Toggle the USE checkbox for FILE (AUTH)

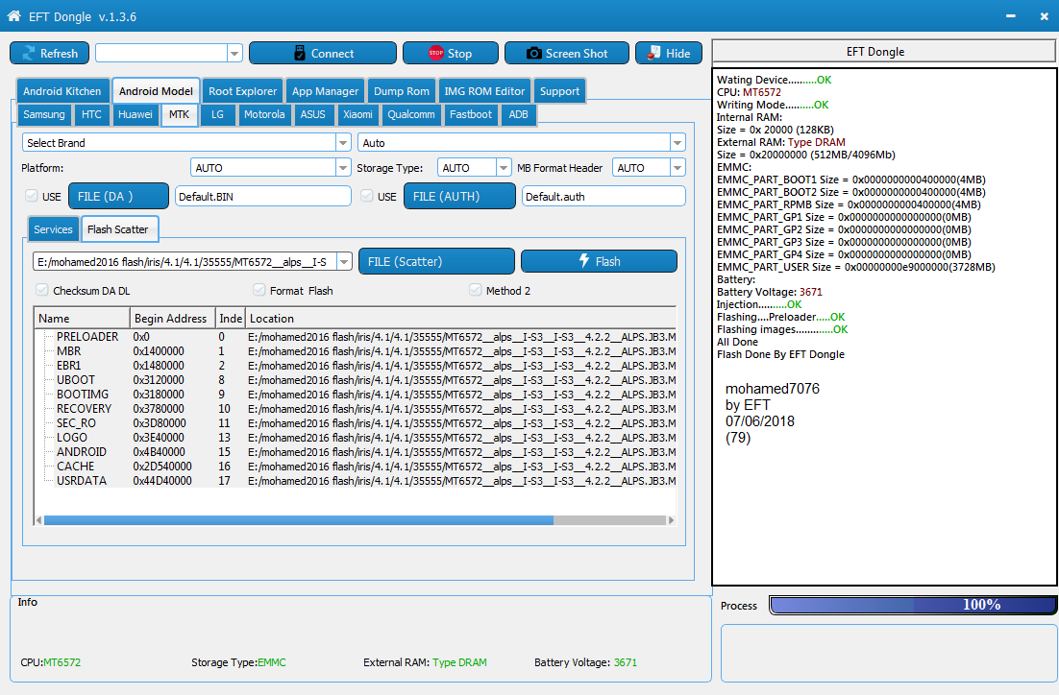[x=367, y=196]
